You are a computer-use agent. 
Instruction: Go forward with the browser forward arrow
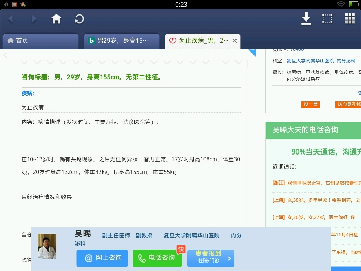coord(33,19)
